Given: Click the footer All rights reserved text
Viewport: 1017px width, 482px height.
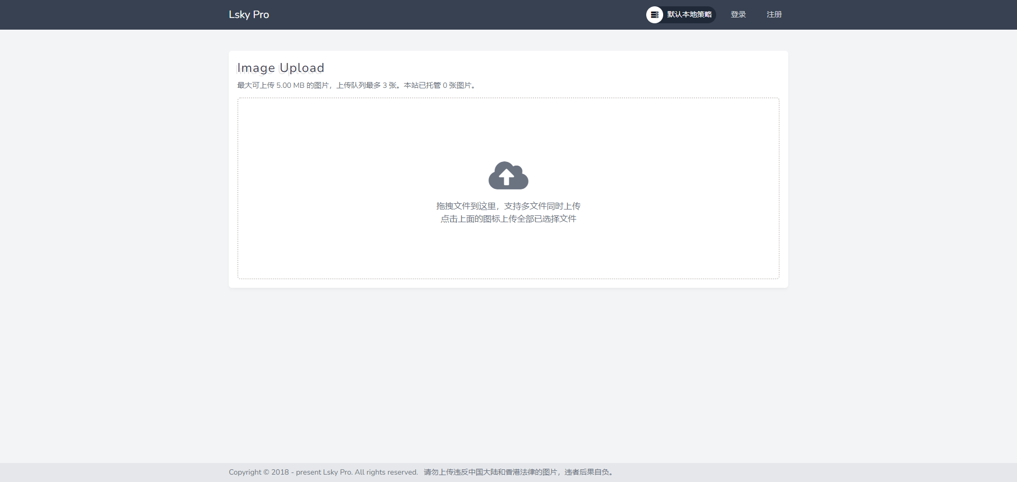Looking at the screenshot, I should (x=386, y=472).
